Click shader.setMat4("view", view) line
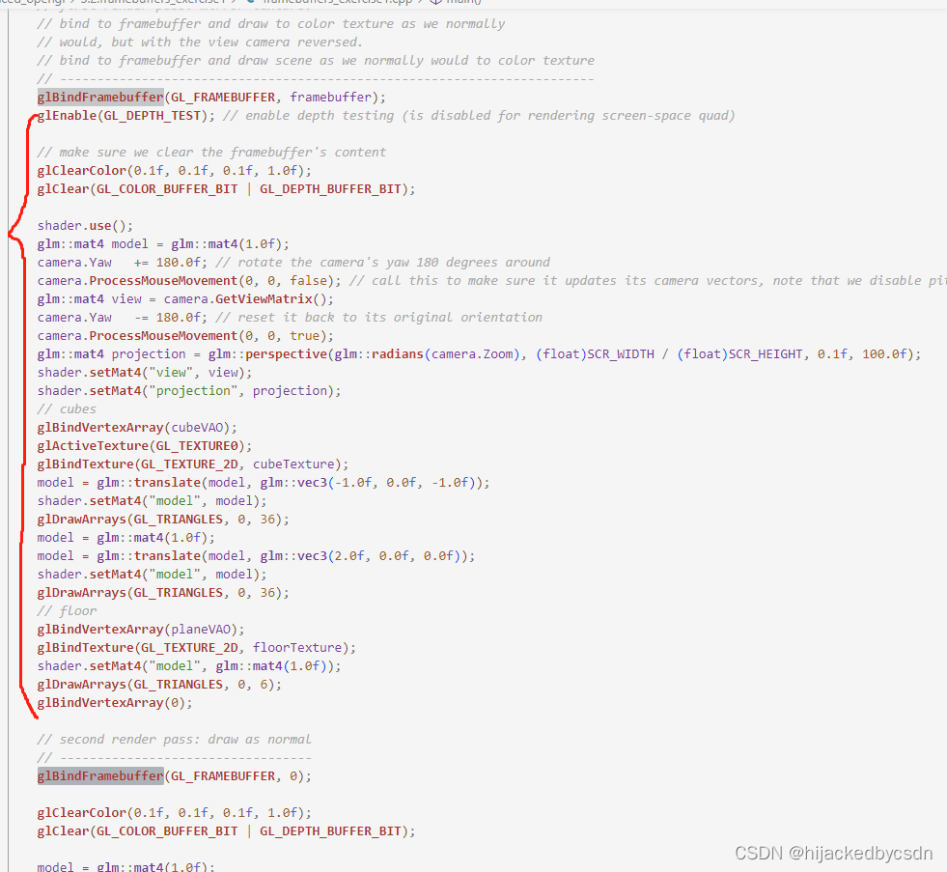 tap(145, 373)
